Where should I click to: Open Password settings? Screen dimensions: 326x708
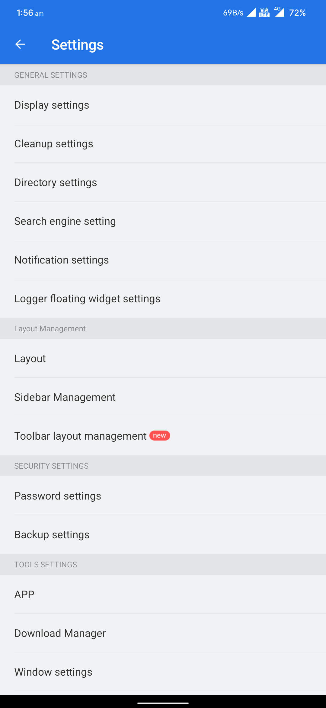(163, 496)
